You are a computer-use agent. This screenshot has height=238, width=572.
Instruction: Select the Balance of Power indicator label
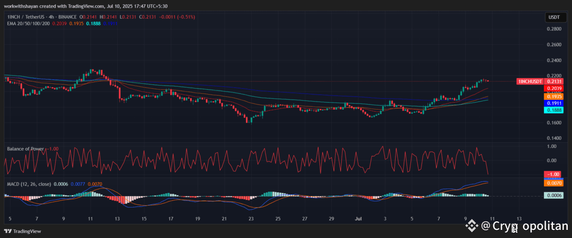(26, 149)
